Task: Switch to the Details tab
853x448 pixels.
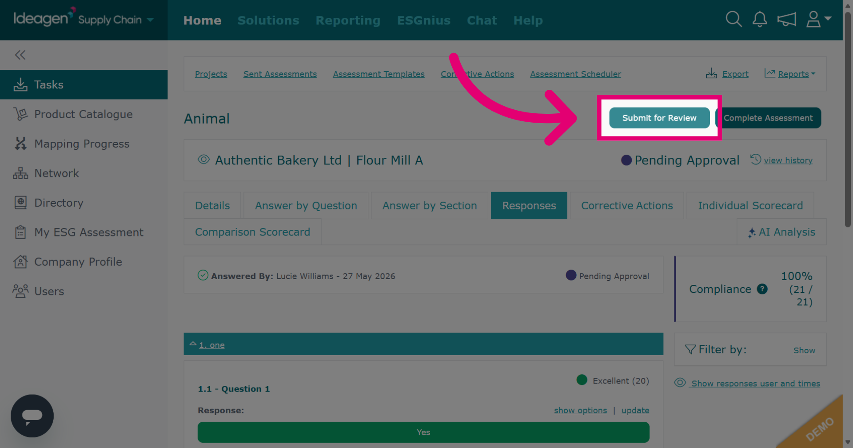Action: click(212, 206)
